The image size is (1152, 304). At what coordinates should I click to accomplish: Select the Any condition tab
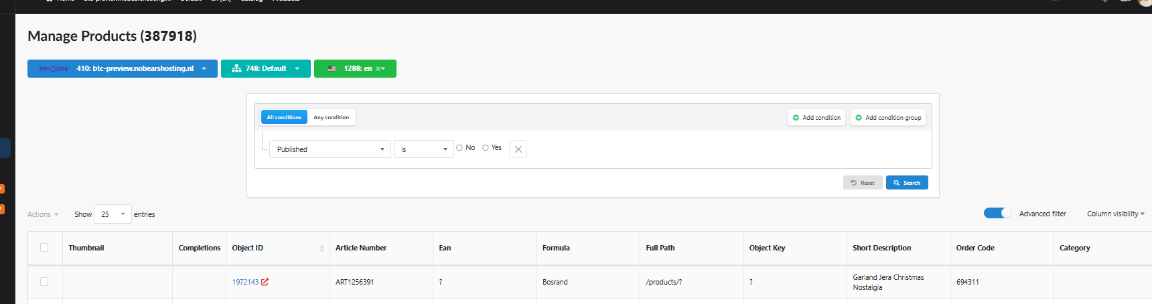[x=332, y=117]
